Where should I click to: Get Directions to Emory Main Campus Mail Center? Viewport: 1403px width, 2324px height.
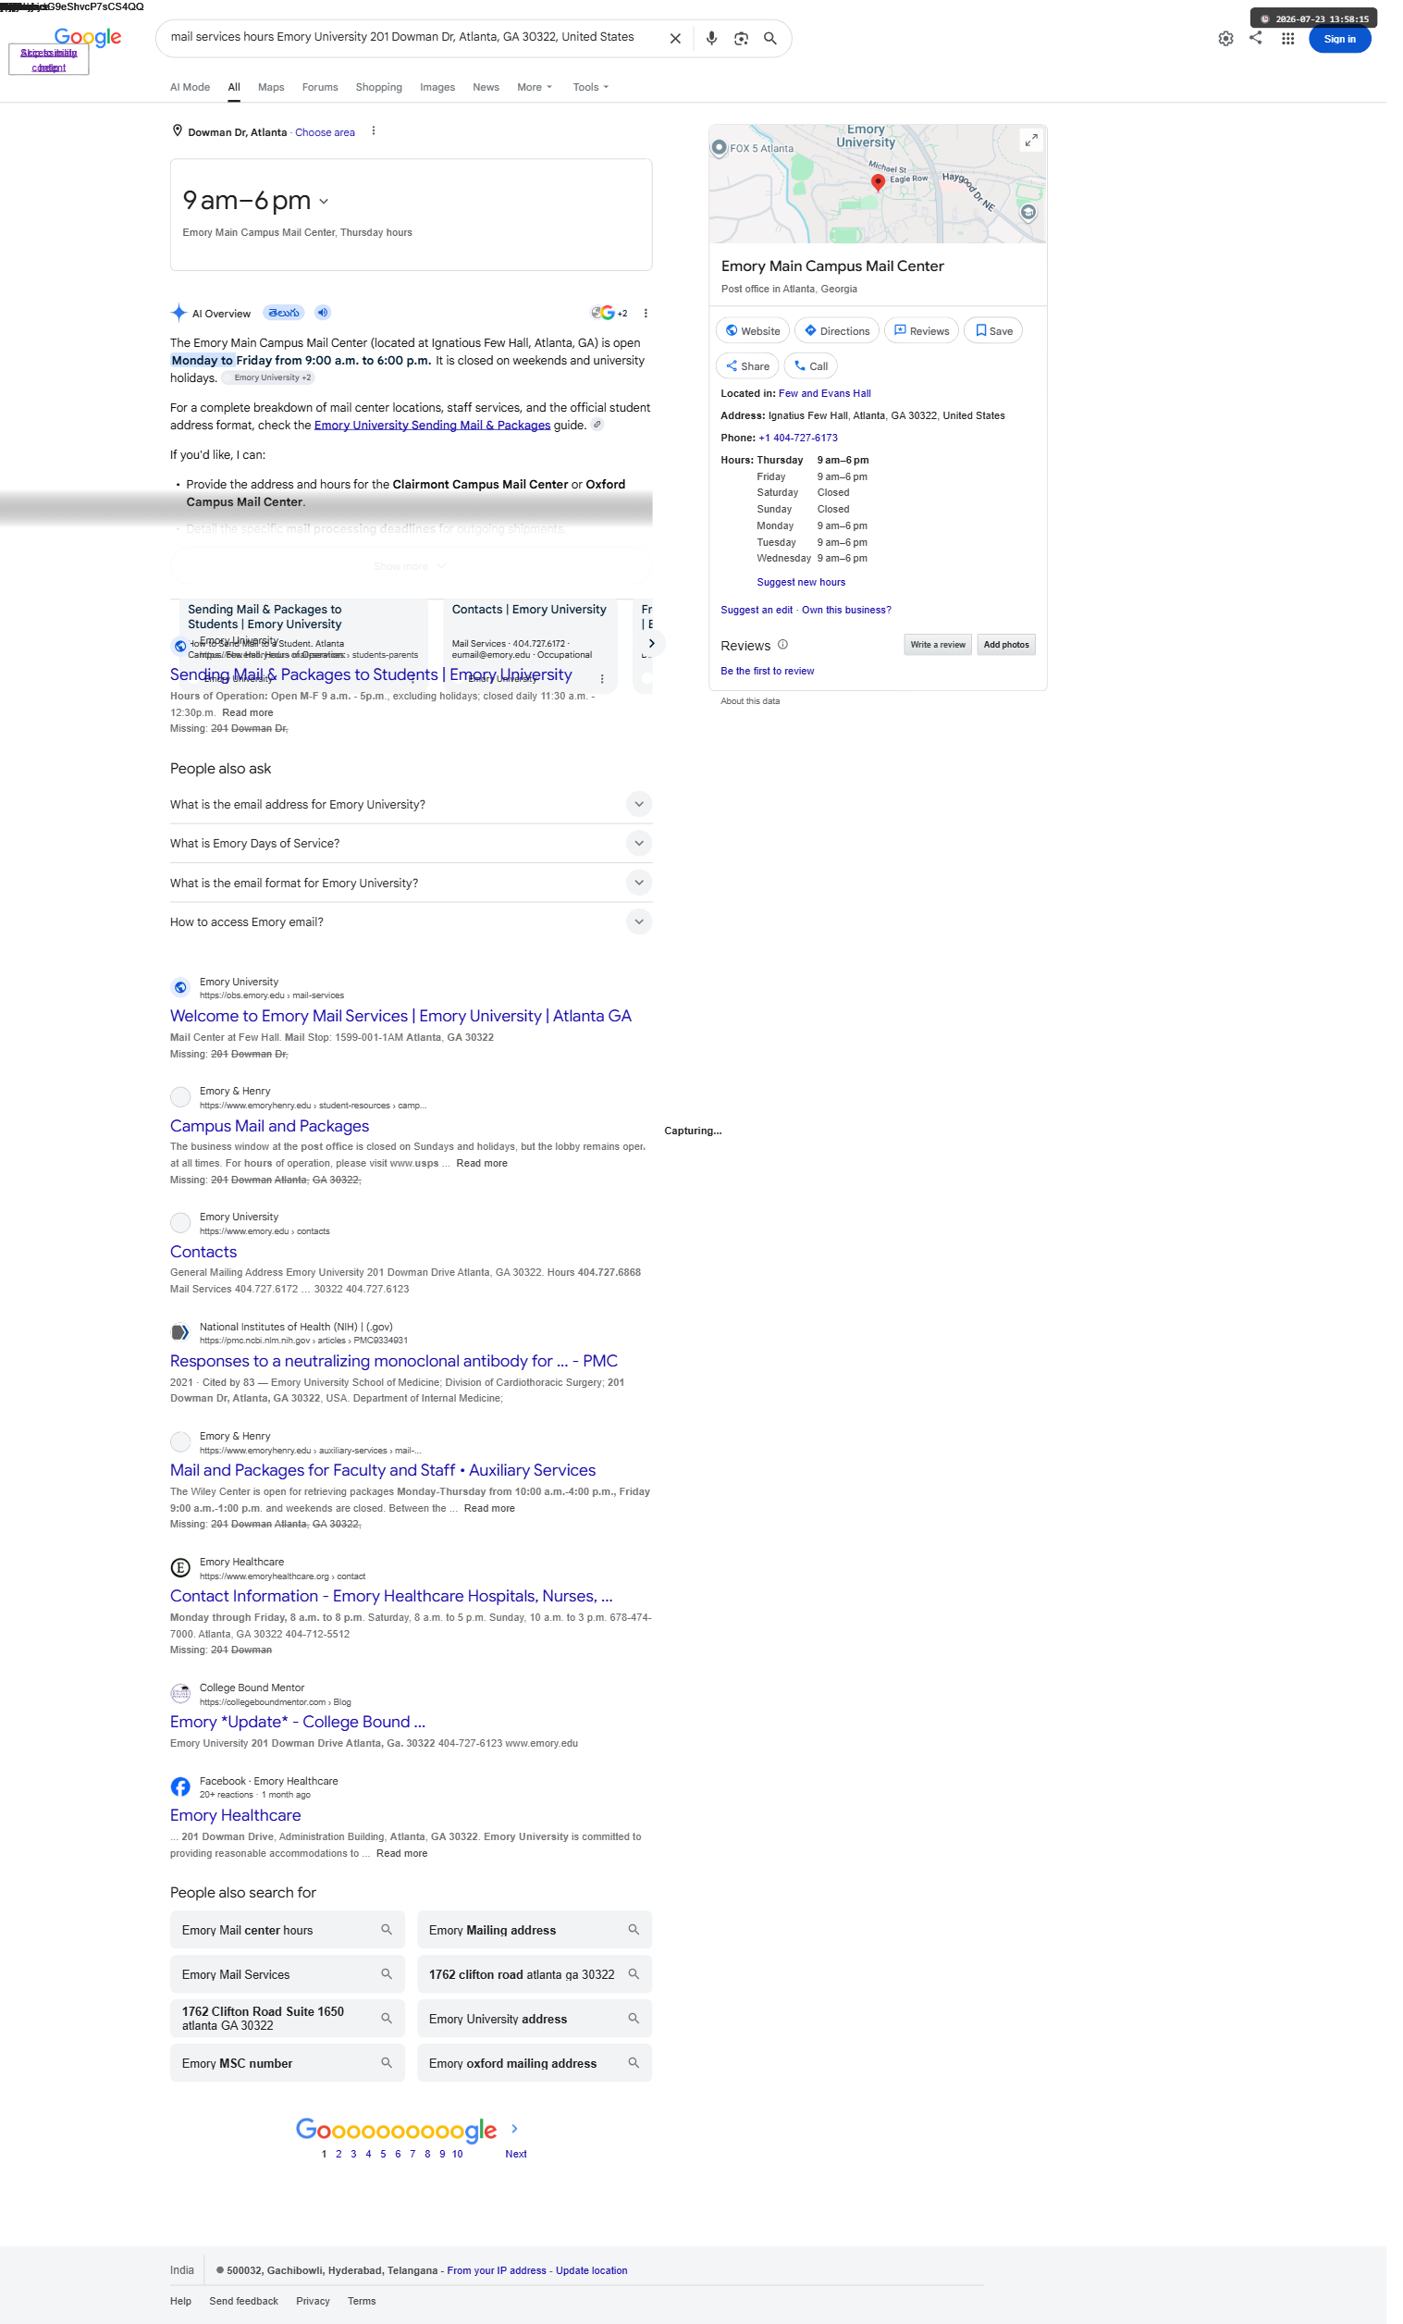click(x=836, y=331)
